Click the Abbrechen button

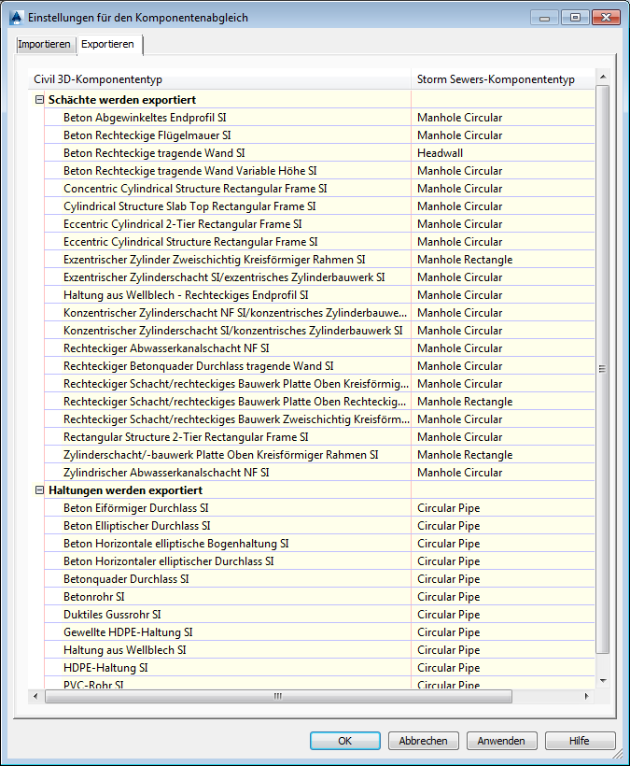click(x=423, y=741)
